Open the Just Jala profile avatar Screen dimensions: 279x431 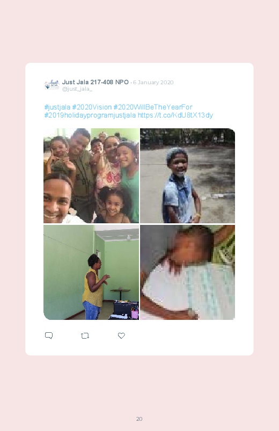pyautogui.click(x=52, y=85)
